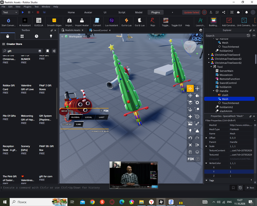Open the Avatar ribbon tab
The image size is (257, 206).
(x=88, y=12)
